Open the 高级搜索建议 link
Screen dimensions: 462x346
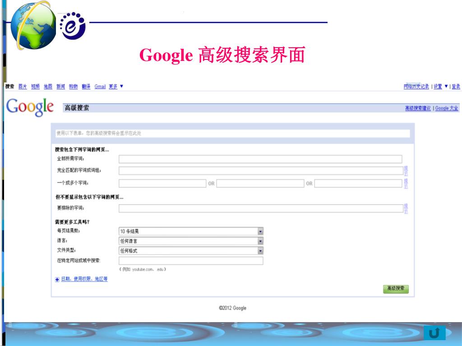pos(418,108)
